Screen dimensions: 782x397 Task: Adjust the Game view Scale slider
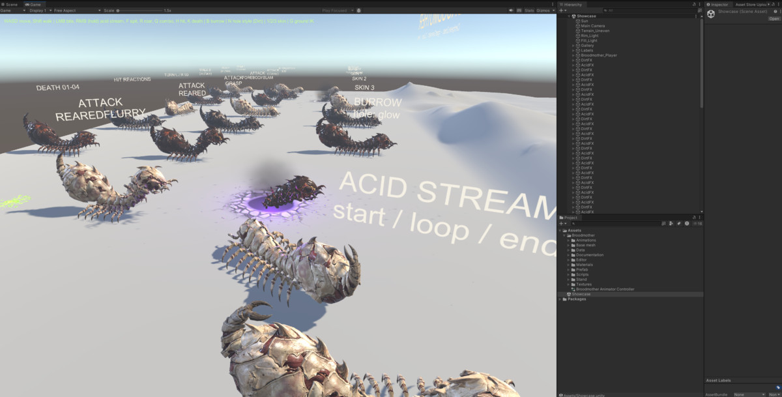(138, 10)
